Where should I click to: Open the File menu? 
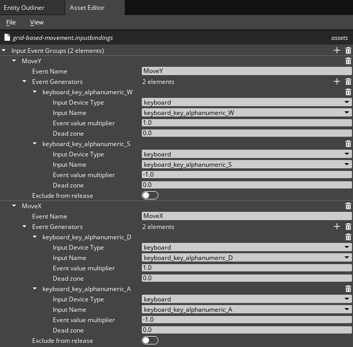(x=11, y=22)
